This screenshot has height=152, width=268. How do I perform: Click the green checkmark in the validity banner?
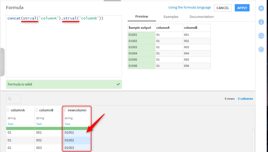118,84
